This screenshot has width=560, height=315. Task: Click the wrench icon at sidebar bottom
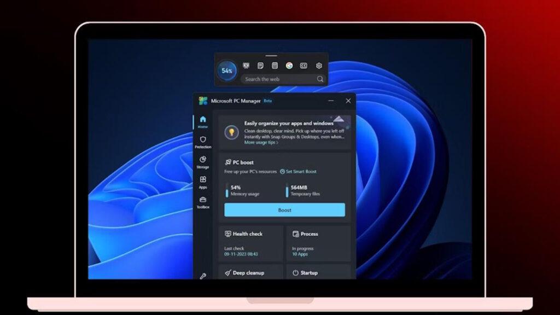202,276
